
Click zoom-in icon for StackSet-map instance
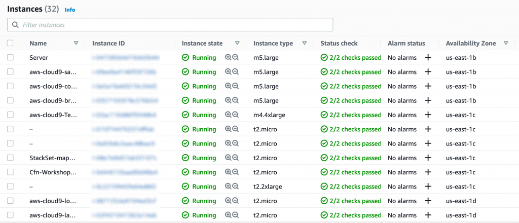(x=228, y=158)
